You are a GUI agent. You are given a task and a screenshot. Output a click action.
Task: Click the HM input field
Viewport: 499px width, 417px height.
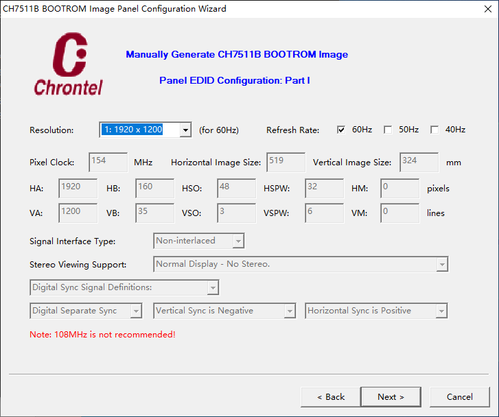click(x=399, y=189)
